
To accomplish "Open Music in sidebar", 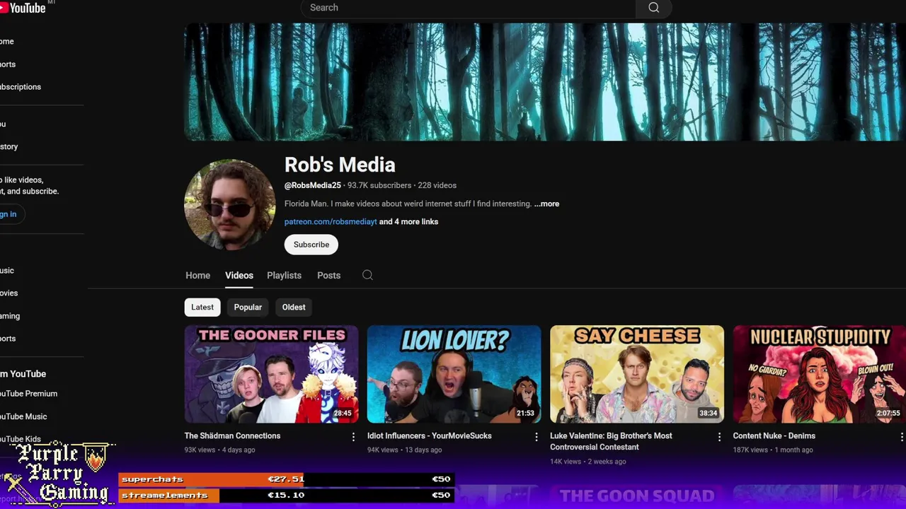I will click(x=7, y=270).
